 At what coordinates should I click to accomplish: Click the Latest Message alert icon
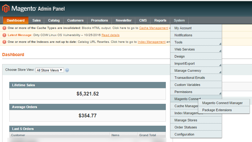(x=4, y=35)
